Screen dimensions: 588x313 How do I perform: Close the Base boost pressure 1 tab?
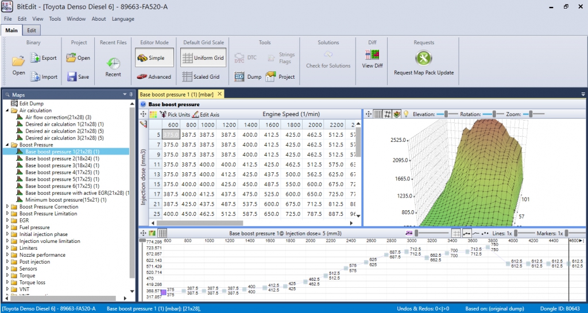[220, 94]
